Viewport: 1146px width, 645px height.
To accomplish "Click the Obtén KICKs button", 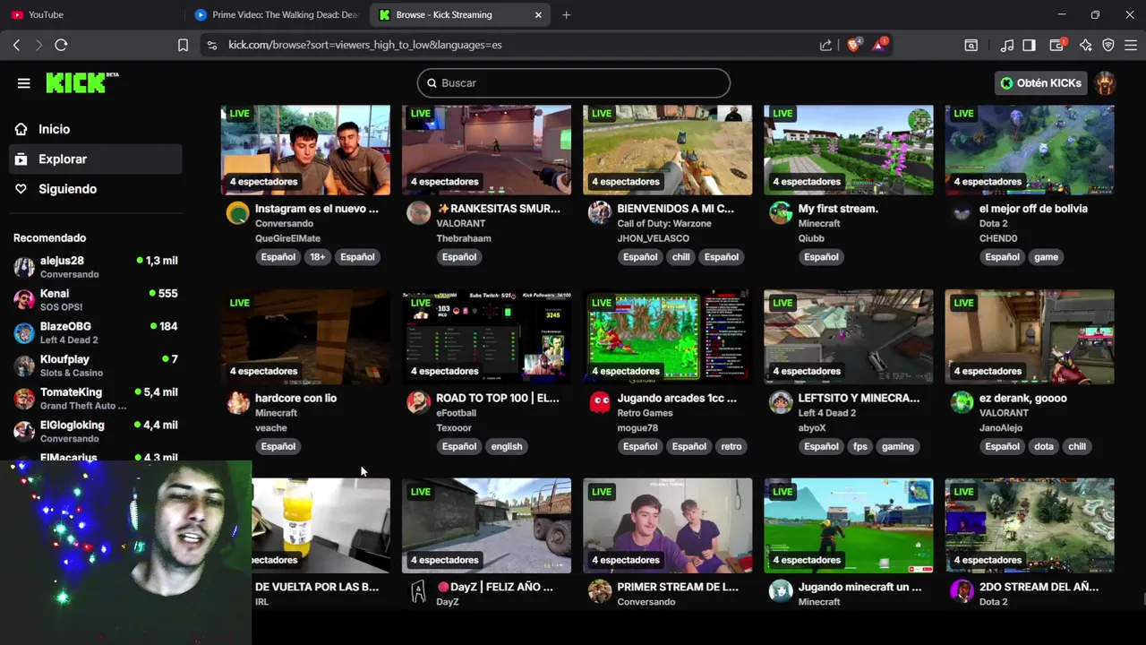I will pos(1040,83).
